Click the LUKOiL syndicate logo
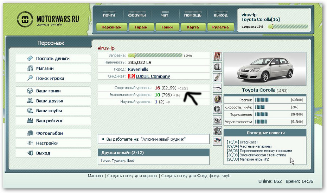327x193 pixels. point(131,76)
